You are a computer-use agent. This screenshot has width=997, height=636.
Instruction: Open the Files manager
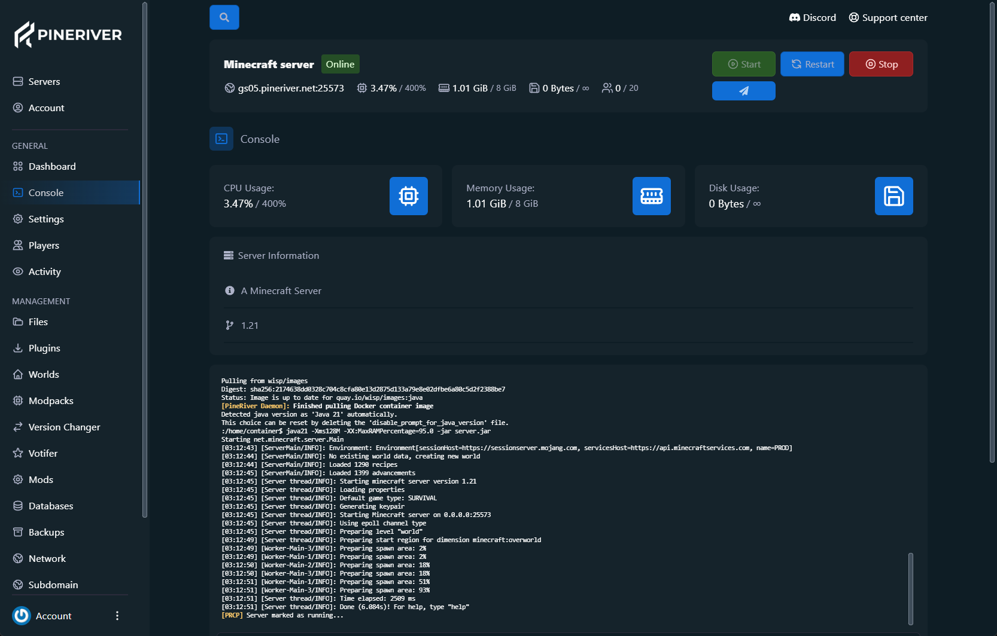pyautogui.click(x=70, y=322)
